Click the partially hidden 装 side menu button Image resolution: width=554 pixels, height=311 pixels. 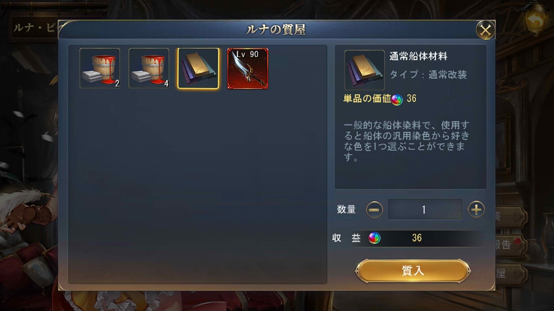(511, 217)
